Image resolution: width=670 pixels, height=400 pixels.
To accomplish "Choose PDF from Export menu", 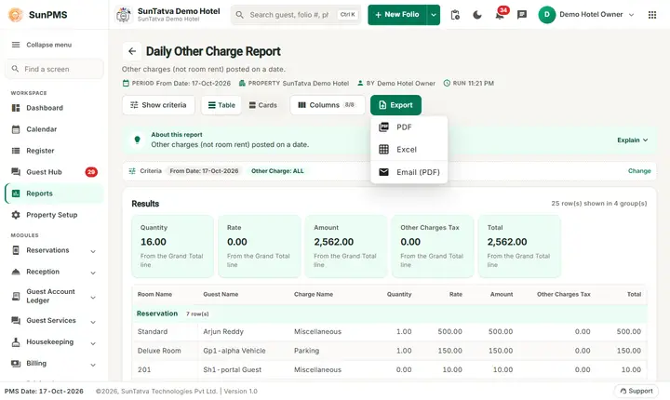I will (409, 127).
